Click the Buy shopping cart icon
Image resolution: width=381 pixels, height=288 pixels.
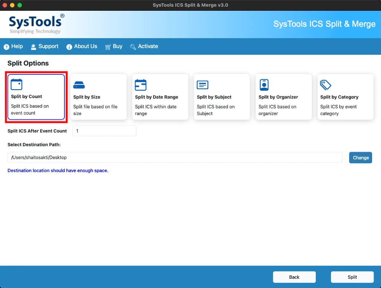[x=108, y=47]
